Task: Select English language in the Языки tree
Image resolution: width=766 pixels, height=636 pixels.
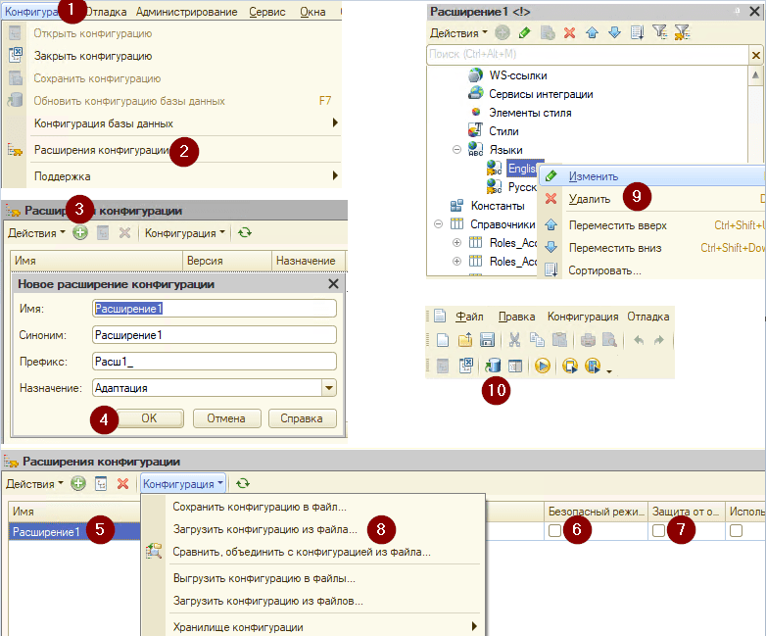Action: tap(523, 169)
